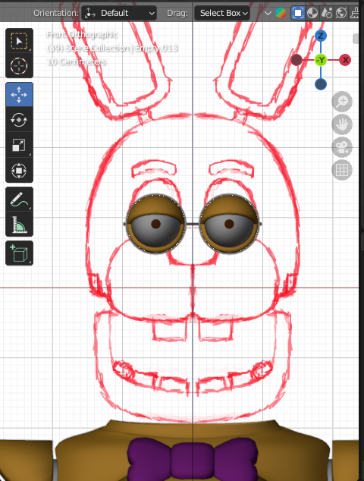364x481 pixels.
Task: Click the 10 Centimeters grid scale text
Action: click(x=77, y=61)
